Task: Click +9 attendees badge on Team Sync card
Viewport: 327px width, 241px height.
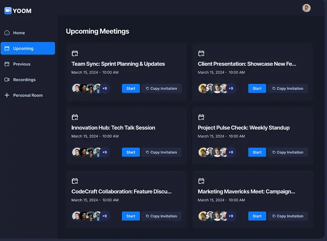Action: click(105, 88)
